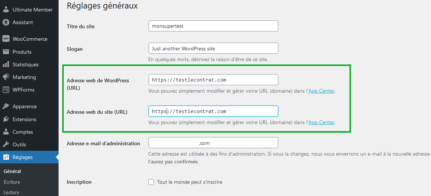This screenshot has width=431, height=196.
Task: Open Statistiques bar chart icon
Action: (6, 64)
